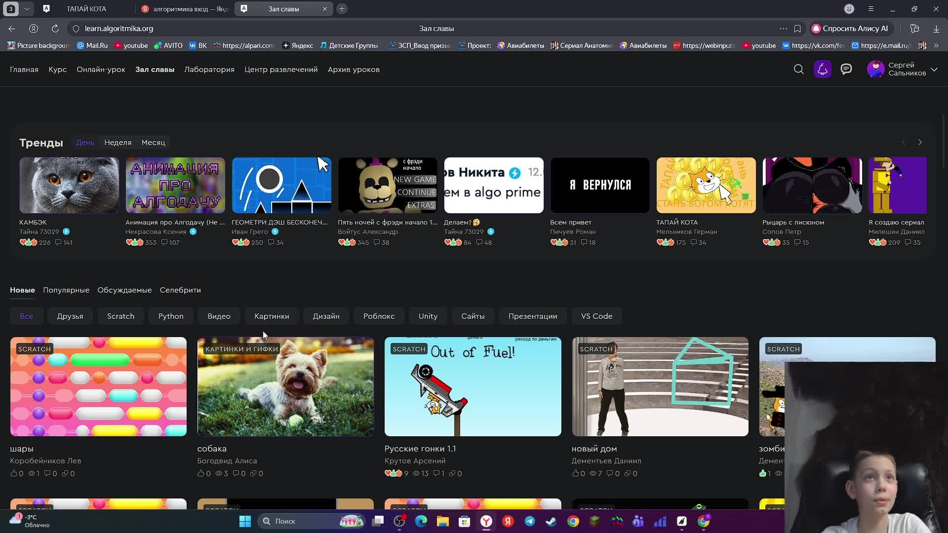Expand the Сергей Сальников profile menu

click(x=934, y=70)
